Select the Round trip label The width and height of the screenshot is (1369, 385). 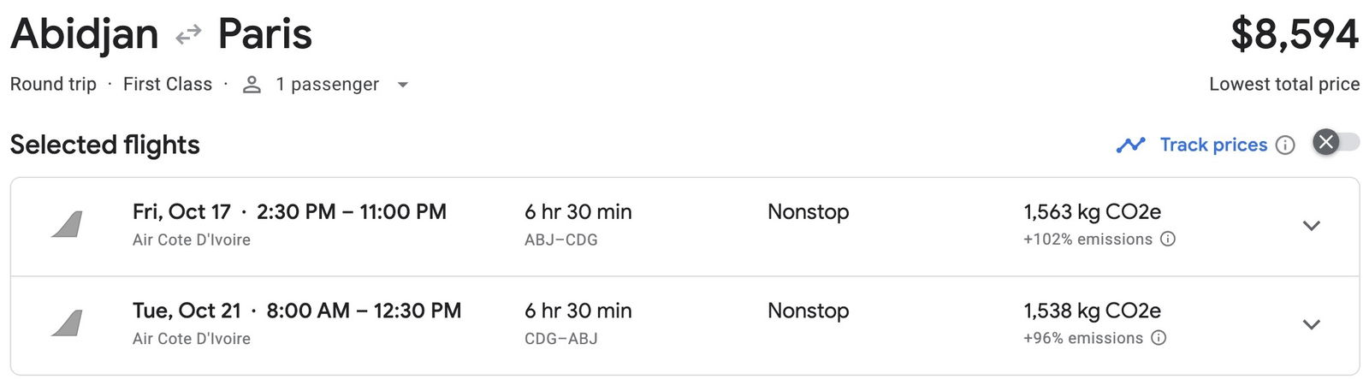pos(53,84)
